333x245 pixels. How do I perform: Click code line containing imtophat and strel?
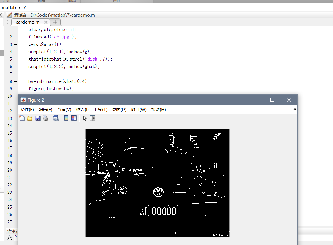[x=70, y=59]
